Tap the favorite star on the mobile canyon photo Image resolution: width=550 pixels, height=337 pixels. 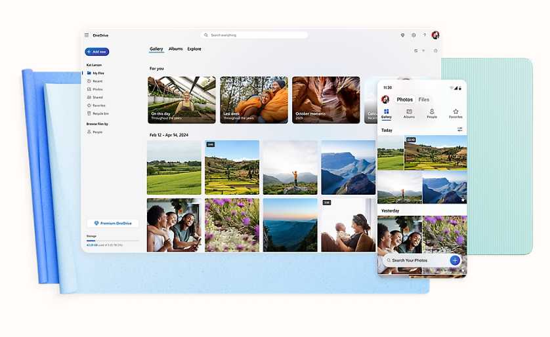(x=463, y=200)
